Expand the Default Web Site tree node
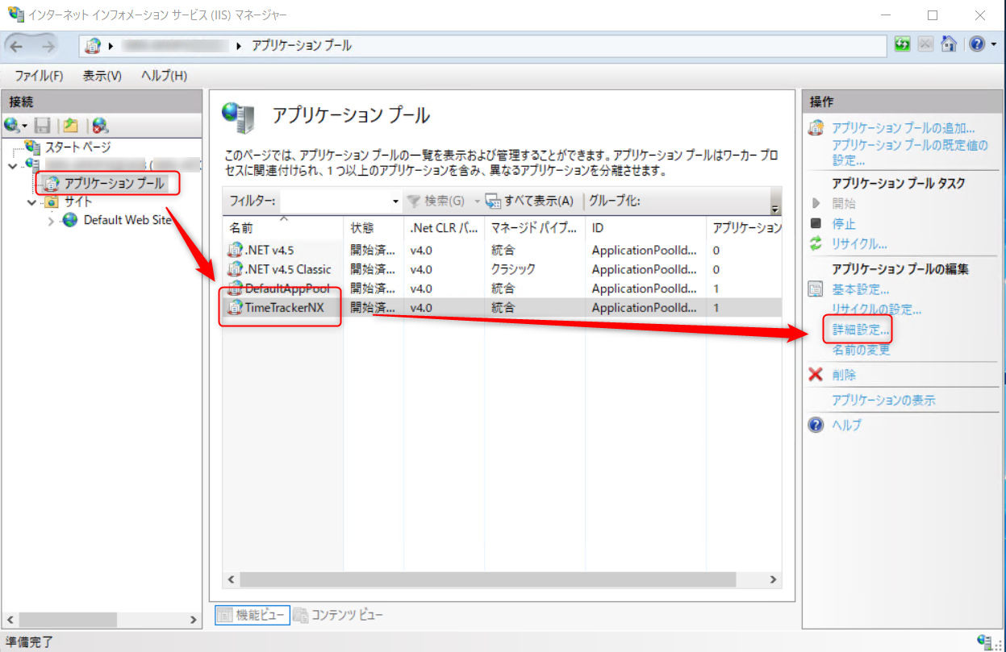The image size is (1006, 652). click(52, 220)
